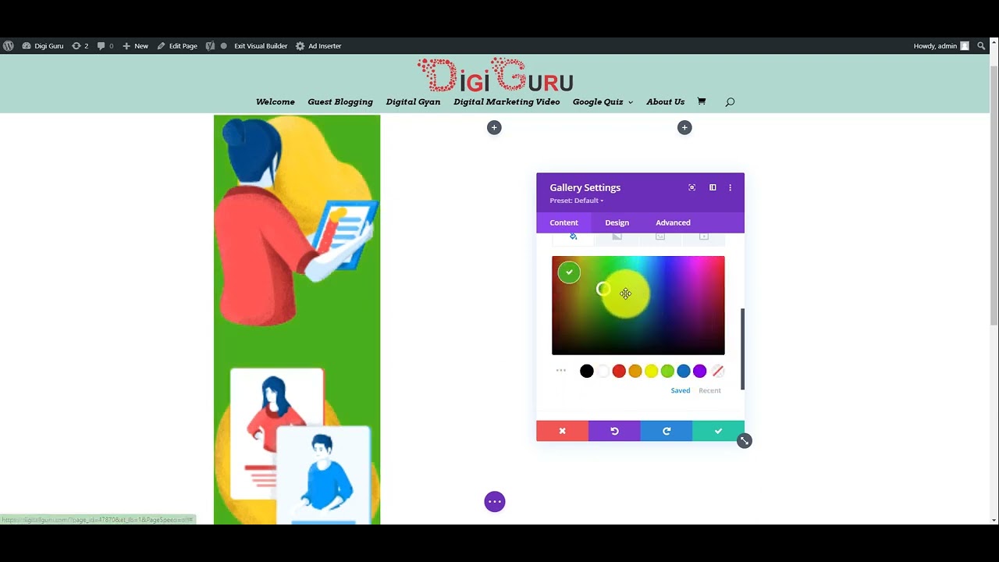Viewport: 999px width, 562px height.
Task: Open the Digi Guru dashboard link
Action: [43, 46]
